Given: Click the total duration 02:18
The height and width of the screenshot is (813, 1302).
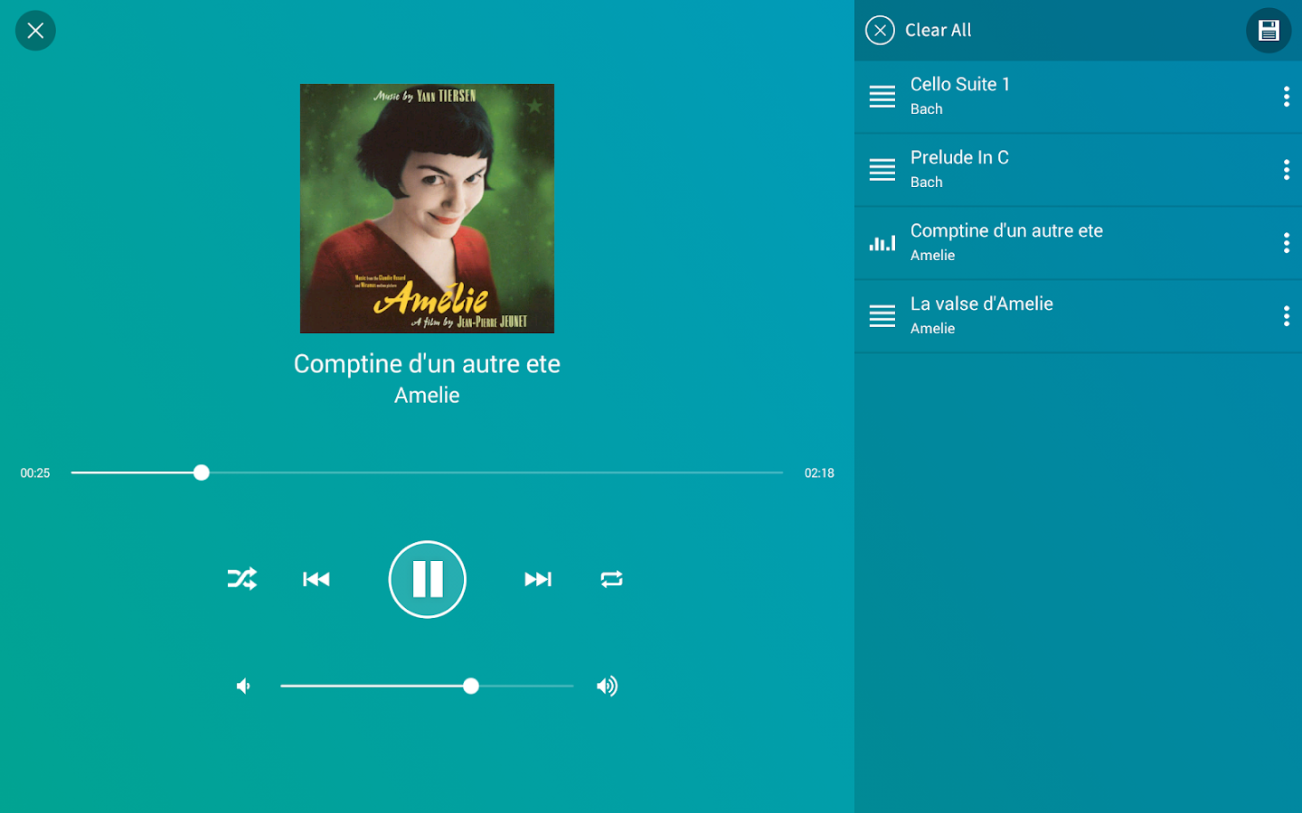Looking at the screenshot, I should (x=819, y=473).
